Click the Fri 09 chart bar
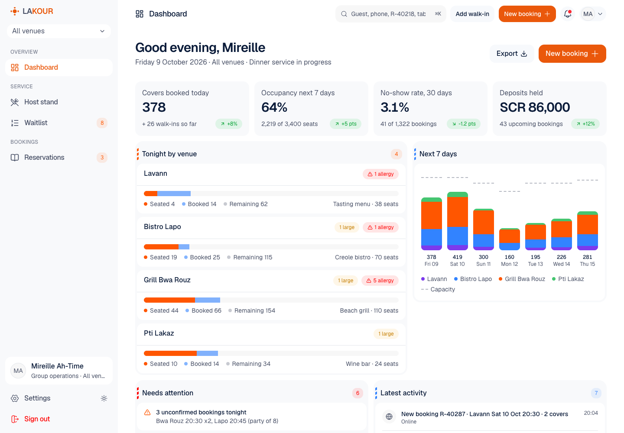The width and height of the screenshot is (624, 433). [x=432, y=224]
